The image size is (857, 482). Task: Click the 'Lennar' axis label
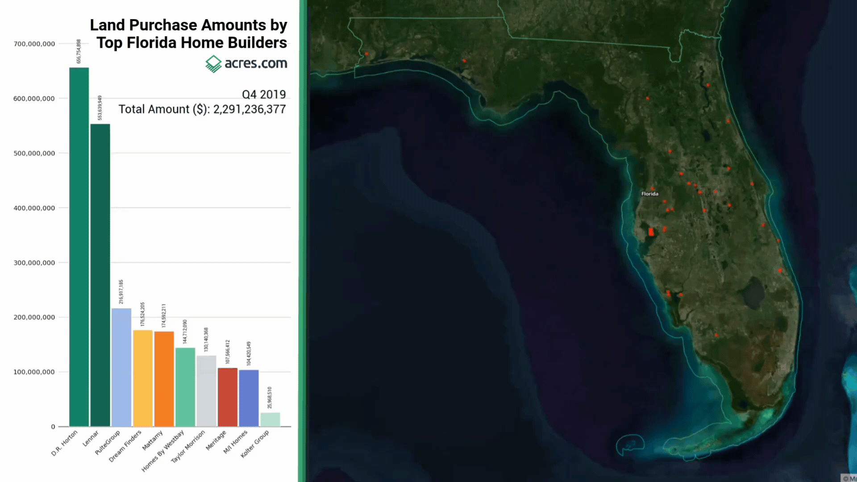pyautogui.click(x=91, y=439)
